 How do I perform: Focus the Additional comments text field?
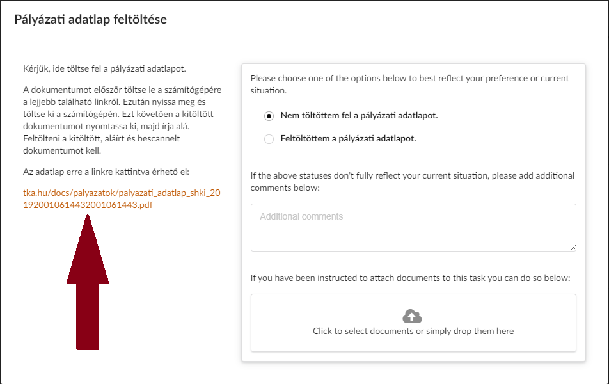click(x=413, y=227)
